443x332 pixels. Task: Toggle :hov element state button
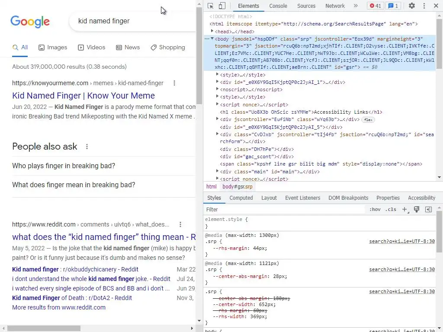375,210
